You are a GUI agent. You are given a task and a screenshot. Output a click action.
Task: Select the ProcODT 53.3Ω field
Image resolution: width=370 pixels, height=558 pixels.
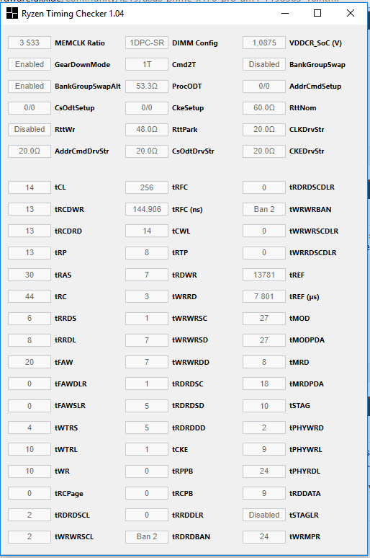tap(147, 86)
